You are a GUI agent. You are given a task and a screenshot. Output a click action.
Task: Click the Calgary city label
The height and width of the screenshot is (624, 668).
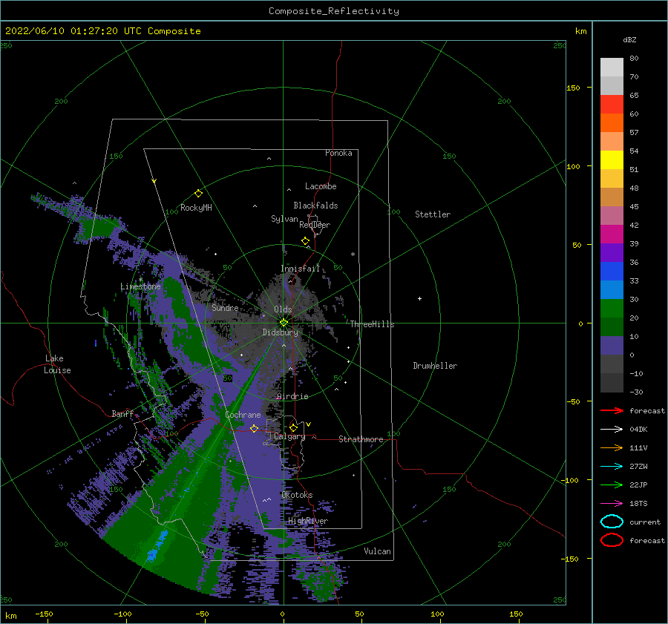289,436
